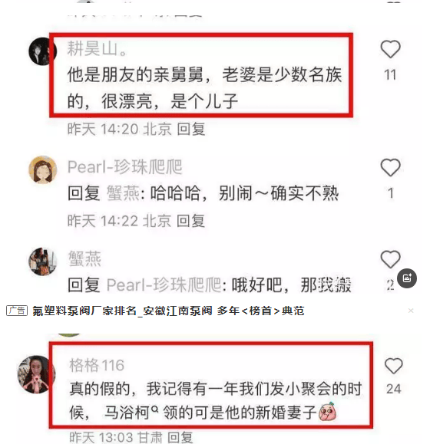Like the comment by 耕昊山
Viewport: 430px width, 444px height.
coord(390,49)
